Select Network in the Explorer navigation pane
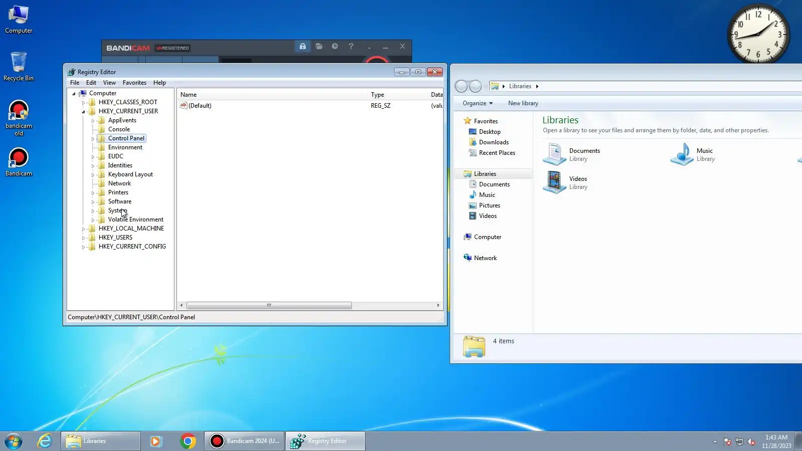Viewport: 802px width, 451px height. [485, 258]
